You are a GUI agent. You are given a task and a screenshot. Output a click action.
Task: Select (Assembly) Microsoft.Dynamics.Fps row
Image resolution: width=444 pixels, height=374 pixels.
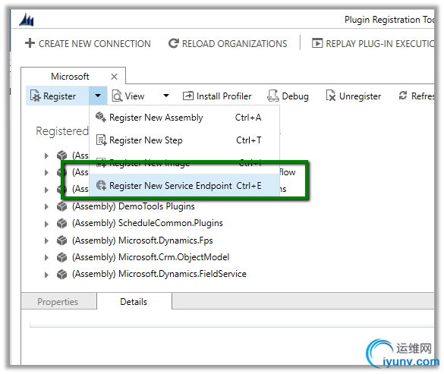(143, 240)
